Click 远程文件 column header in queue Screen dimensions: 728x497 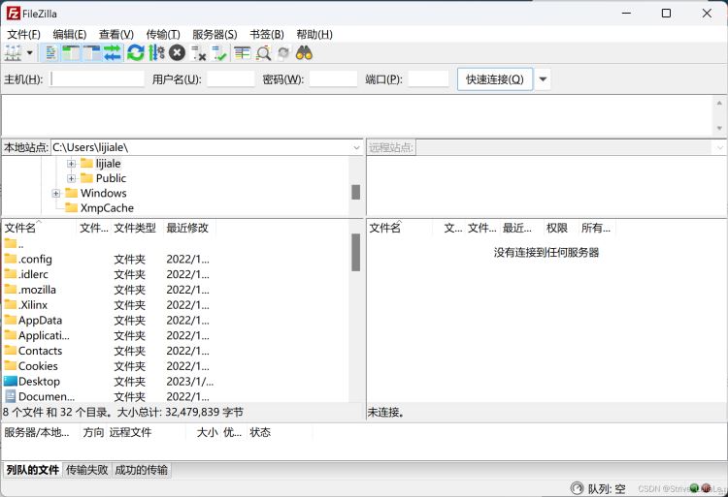[x=130, y=432]
